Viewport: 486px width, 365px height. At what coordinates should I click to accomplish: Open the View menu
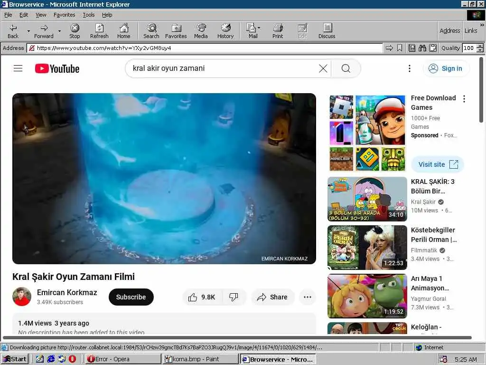click(x=41, y=15)
